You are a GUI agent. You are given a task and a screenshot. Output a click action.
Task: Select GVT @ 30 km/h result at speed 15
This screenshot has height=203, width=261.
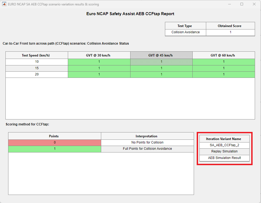(x=99, y=68)
